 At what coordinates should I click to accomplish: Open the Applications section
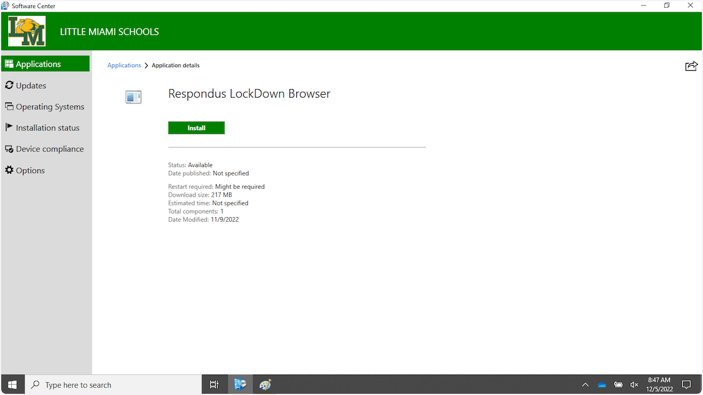point(46,64)
